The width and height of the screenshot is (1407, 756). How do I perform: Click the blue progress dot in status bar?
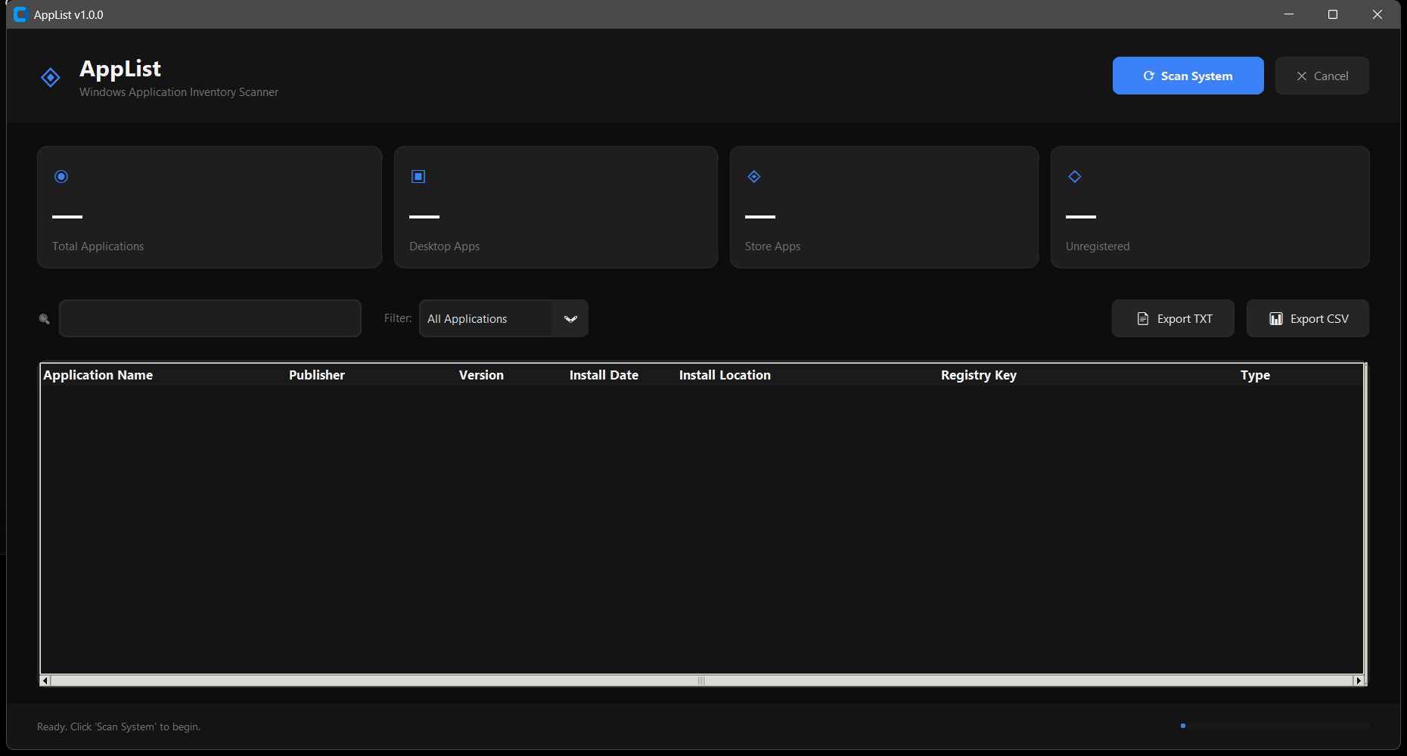[1182, 726]
